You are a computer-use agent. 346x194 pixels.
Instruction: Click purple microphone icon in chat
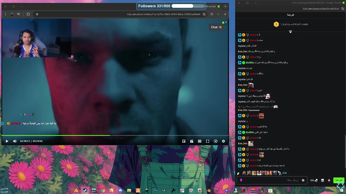click(241, 180)
